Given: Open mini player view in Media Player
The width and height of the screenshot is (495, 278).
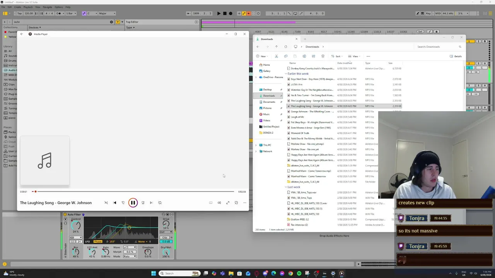Looking at the screenshot, I should [236, 203].
